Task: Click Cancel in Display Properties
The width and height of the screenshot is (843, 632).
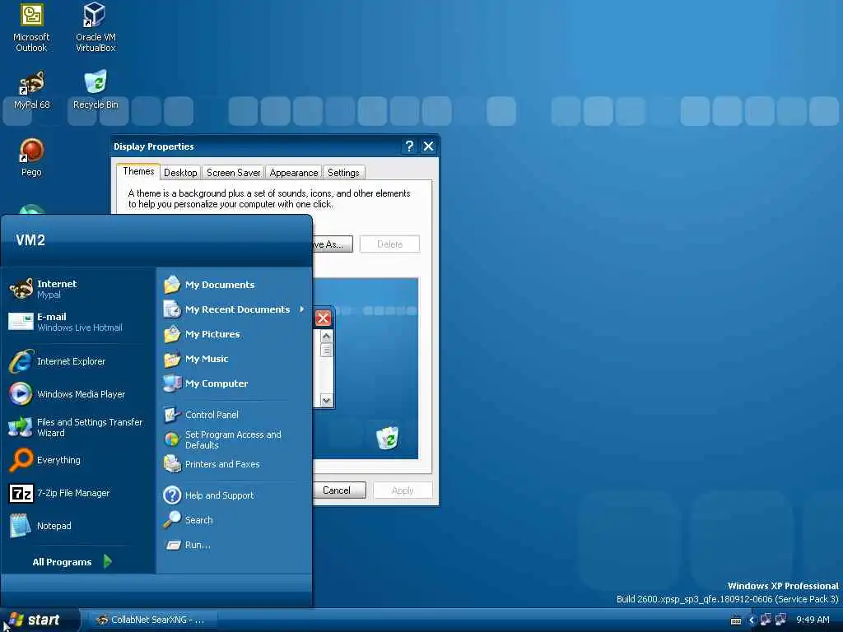Action: tap(338, 490)
